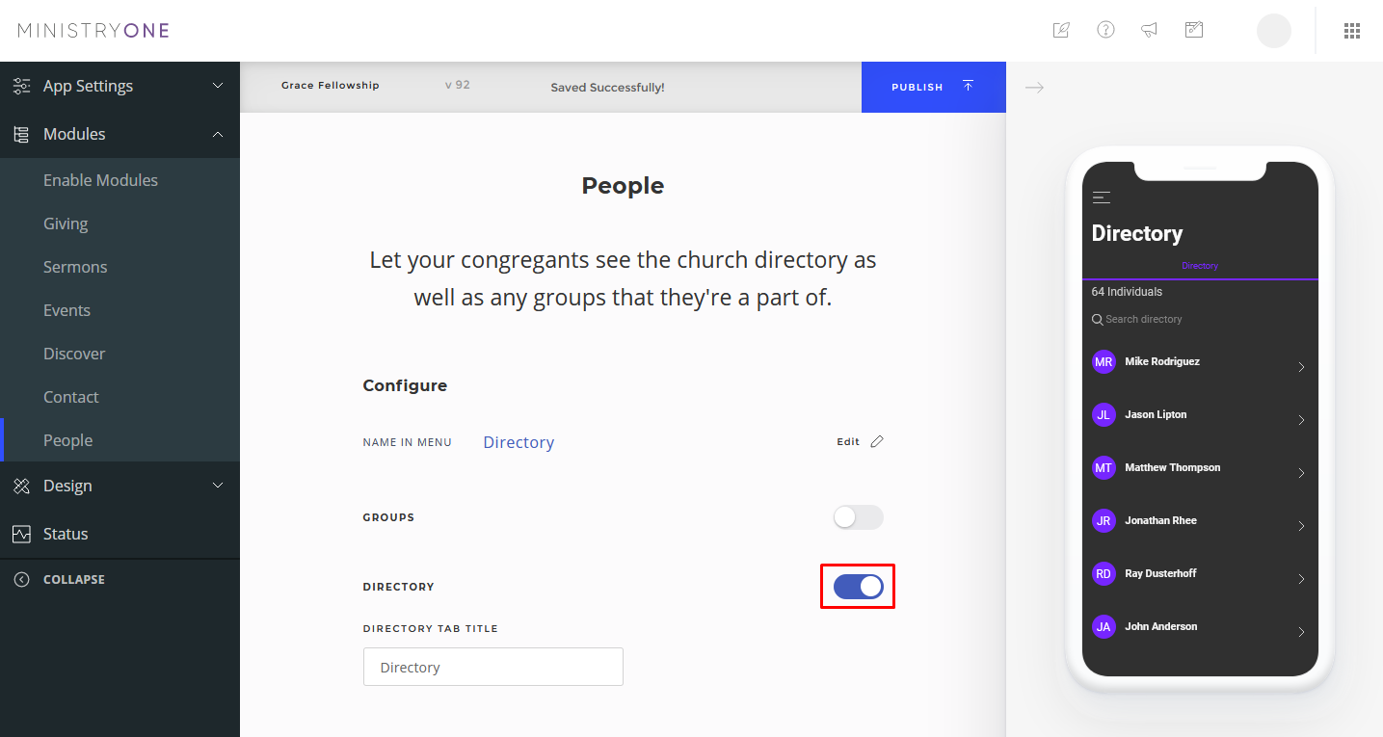Collapse the Modules section chevron
The image size is (1383, 737).
(x=218, y=134)
